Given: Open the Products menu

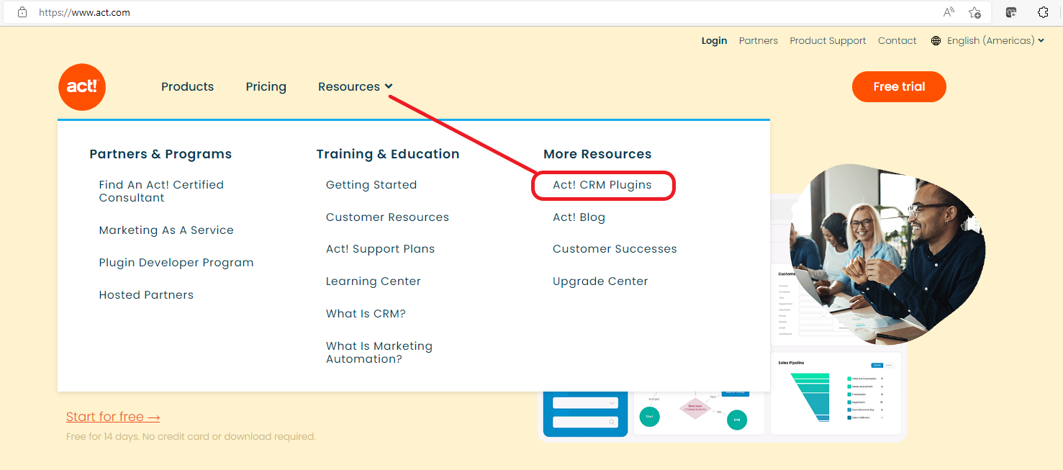Looking at the screenshot, I should coord(187,86).
